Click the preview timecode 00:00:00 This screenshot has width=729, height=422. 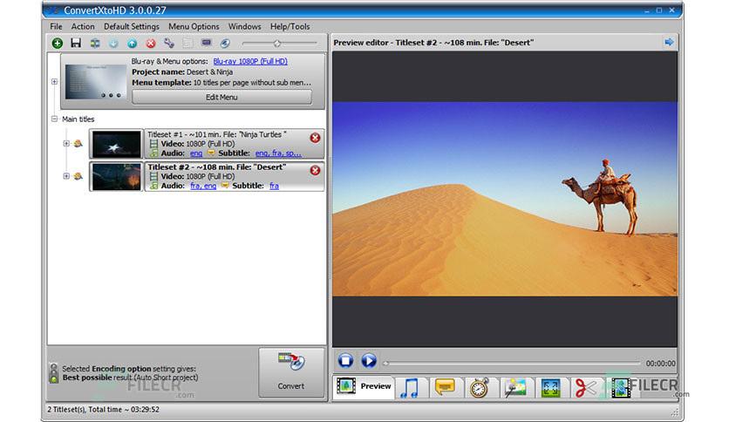[661, 364]
